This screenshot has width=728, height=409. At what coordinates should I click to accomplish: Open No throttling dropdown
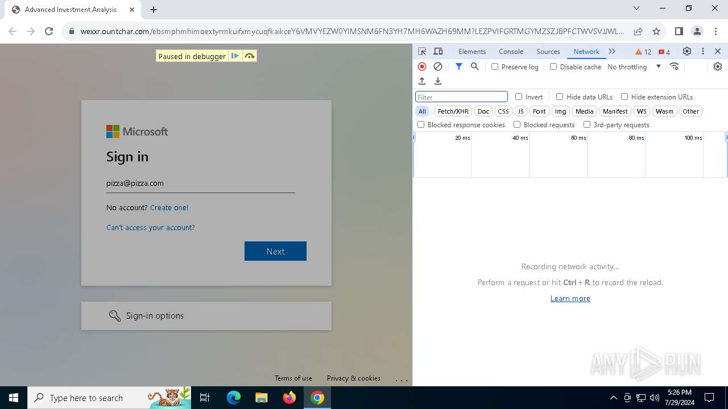[634, 66]
